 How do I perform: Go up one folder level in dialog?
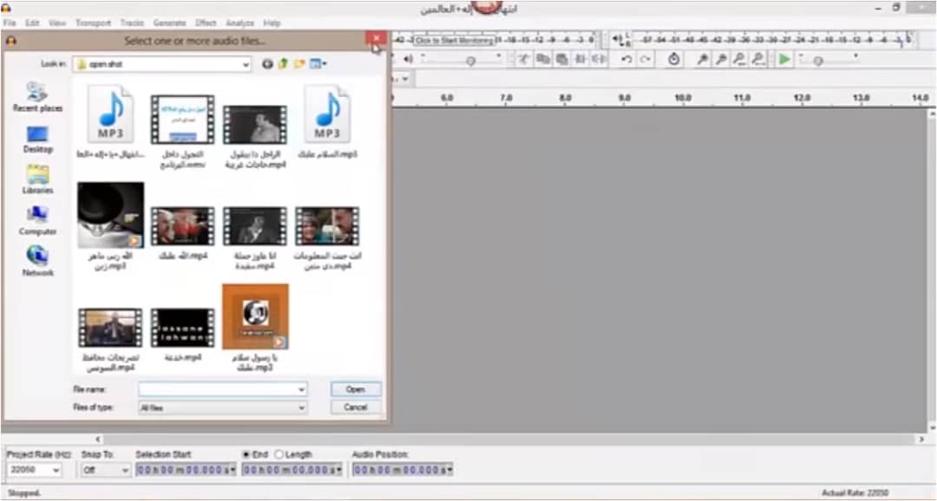[x=283, y=64]
